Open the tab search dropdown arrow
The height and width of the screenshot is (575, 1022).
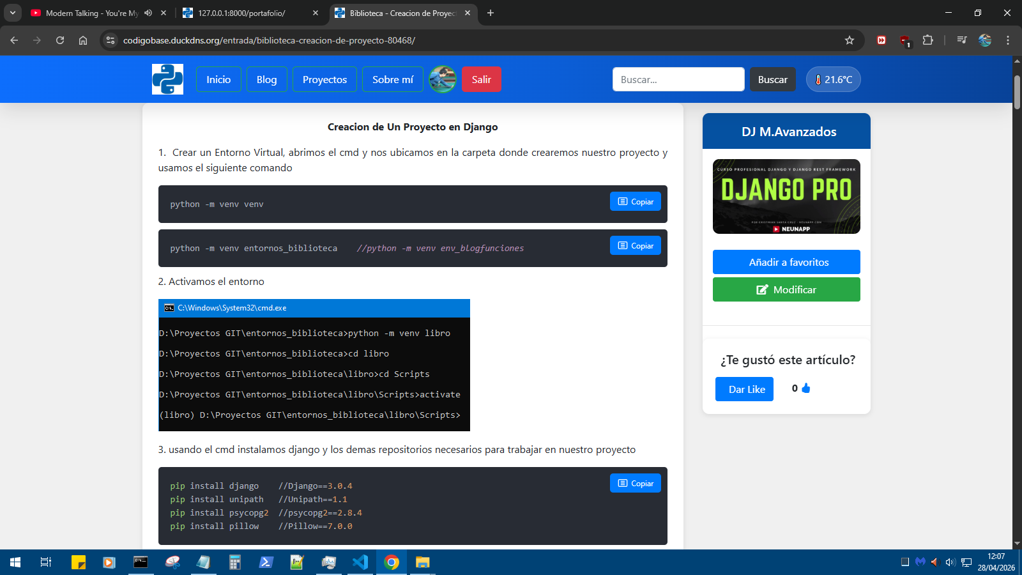12,13
